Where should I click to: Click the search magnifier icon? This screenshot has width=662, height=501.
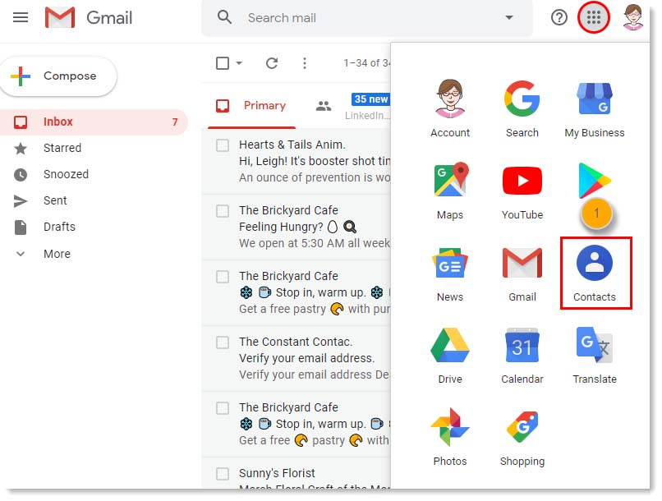tap(224, 17)
